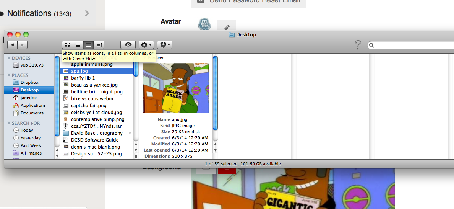Open the Dropbox toolbar dropdown

(165, 45)
